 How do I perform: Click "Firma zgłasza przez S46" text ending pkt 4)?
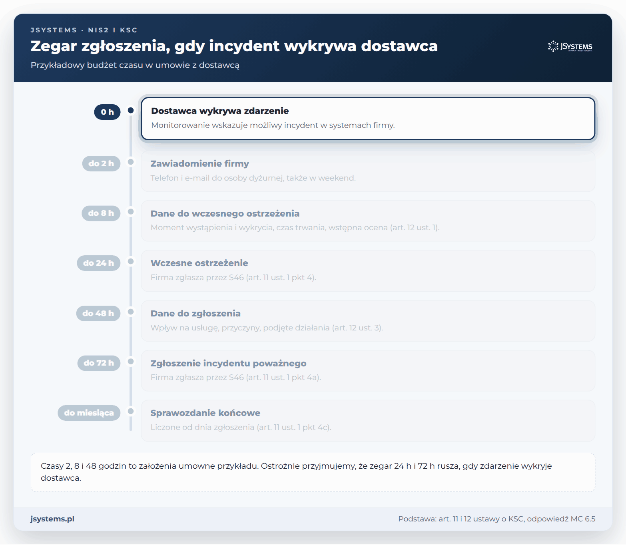pyautogui.click(x=233, y=277)
